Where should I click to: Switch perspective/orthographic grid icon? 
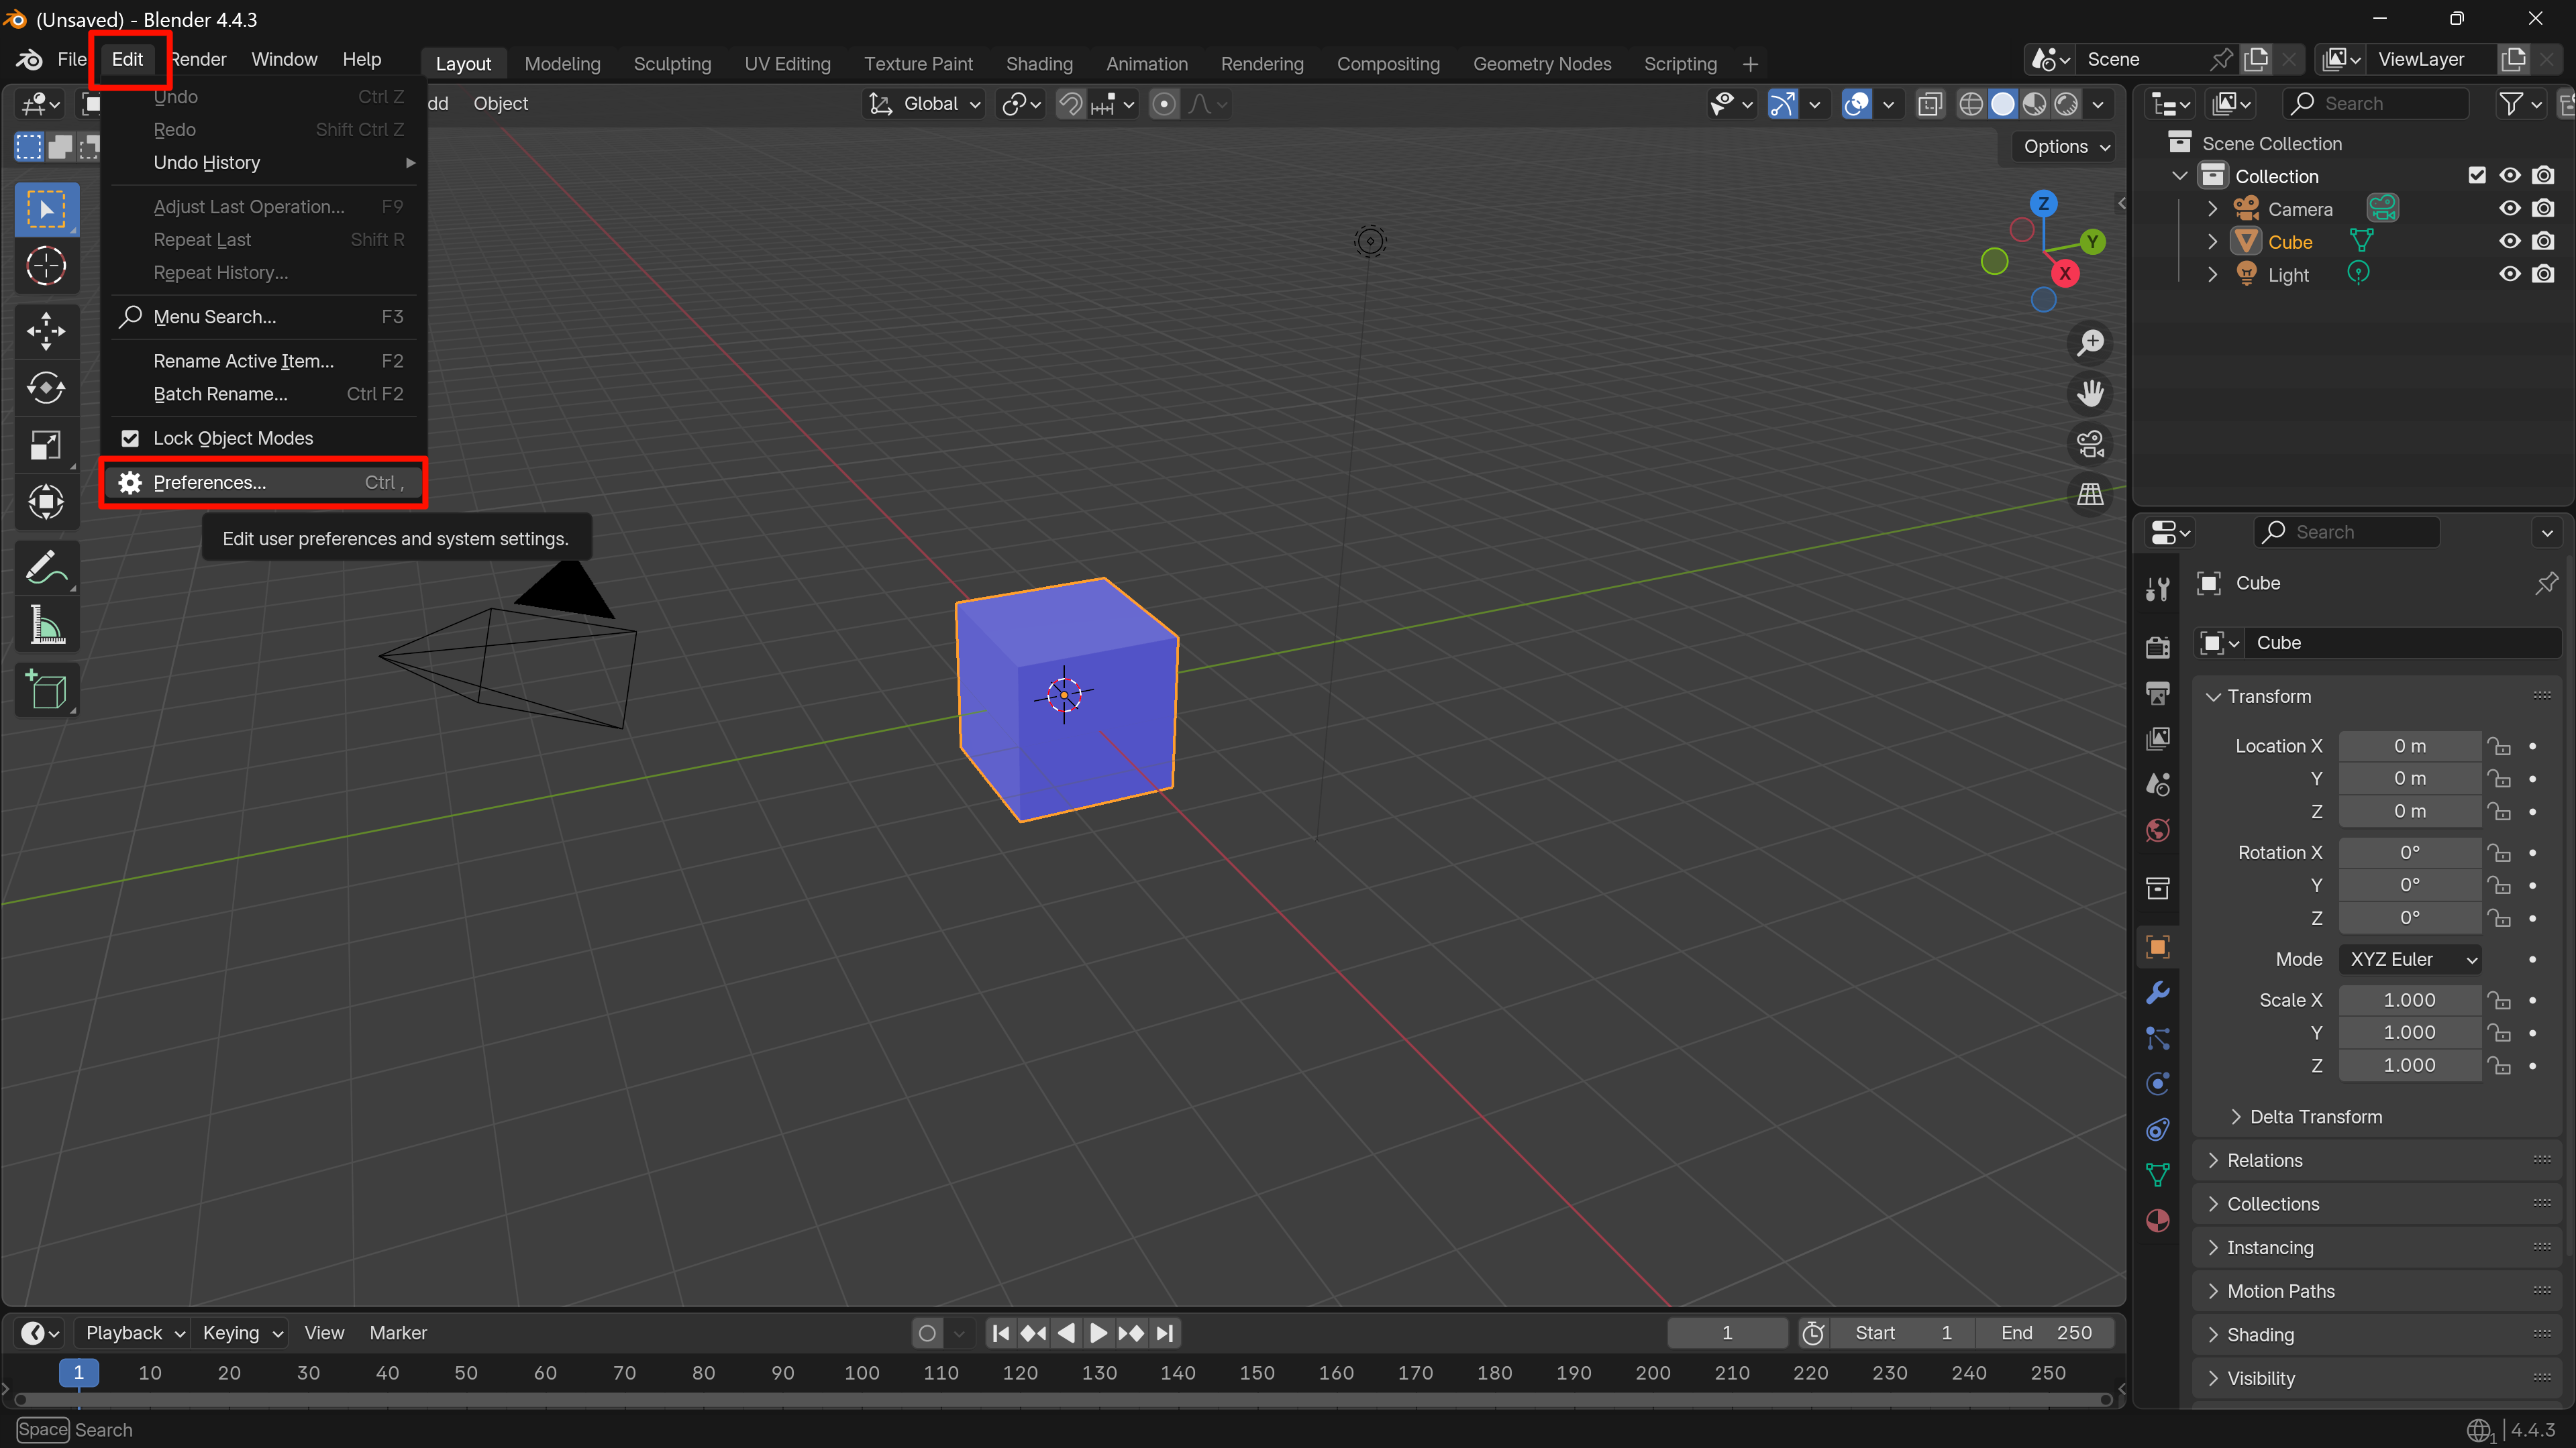click(2090, 494)
